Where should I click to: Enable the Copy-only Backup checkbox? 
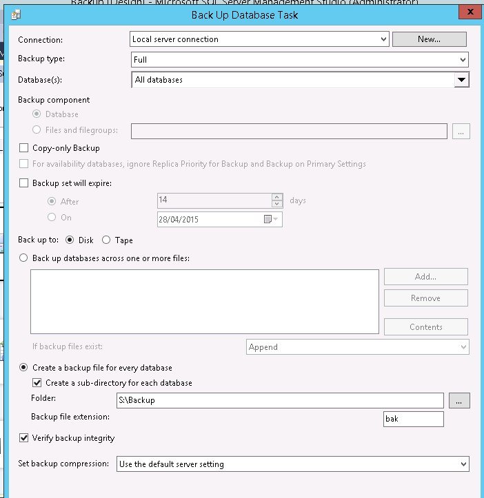(x=25, y=148)
